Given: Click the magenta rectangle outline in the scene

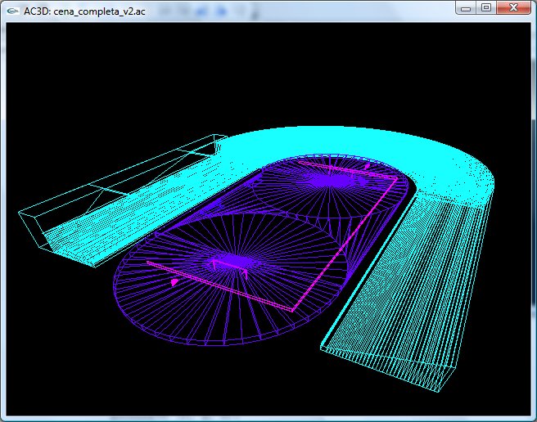Looking at the screenshot, I should 273,236.
